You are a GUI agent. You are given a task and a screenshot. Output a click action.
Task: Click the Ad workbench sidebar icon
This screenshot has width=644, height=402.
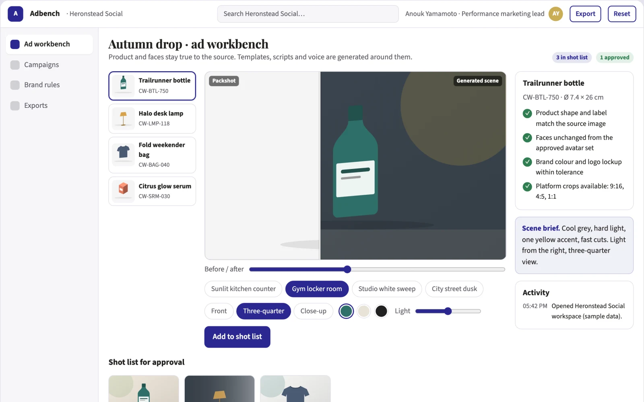[x=15, y=44]
